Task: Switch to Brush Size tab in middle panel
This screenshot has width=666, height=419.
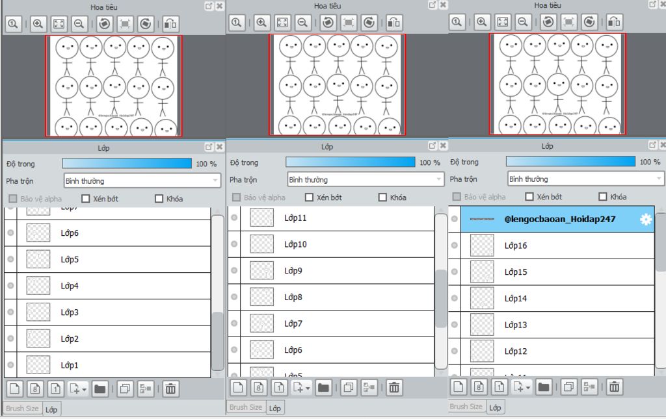Action: [x=245, y=407]
